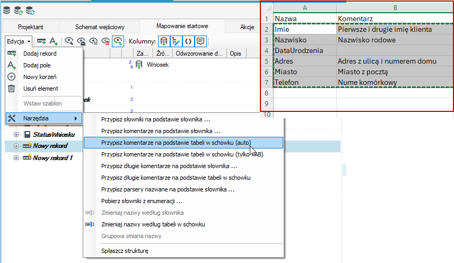Click the plain database stack icon
This screenshot has width=454, height=263.
(x=6, y=11)
